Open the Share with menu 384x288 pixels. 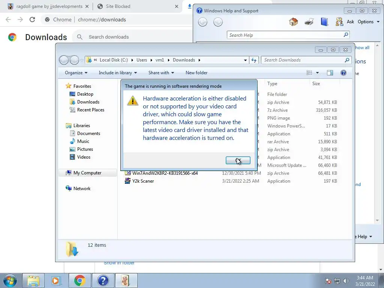161,73
